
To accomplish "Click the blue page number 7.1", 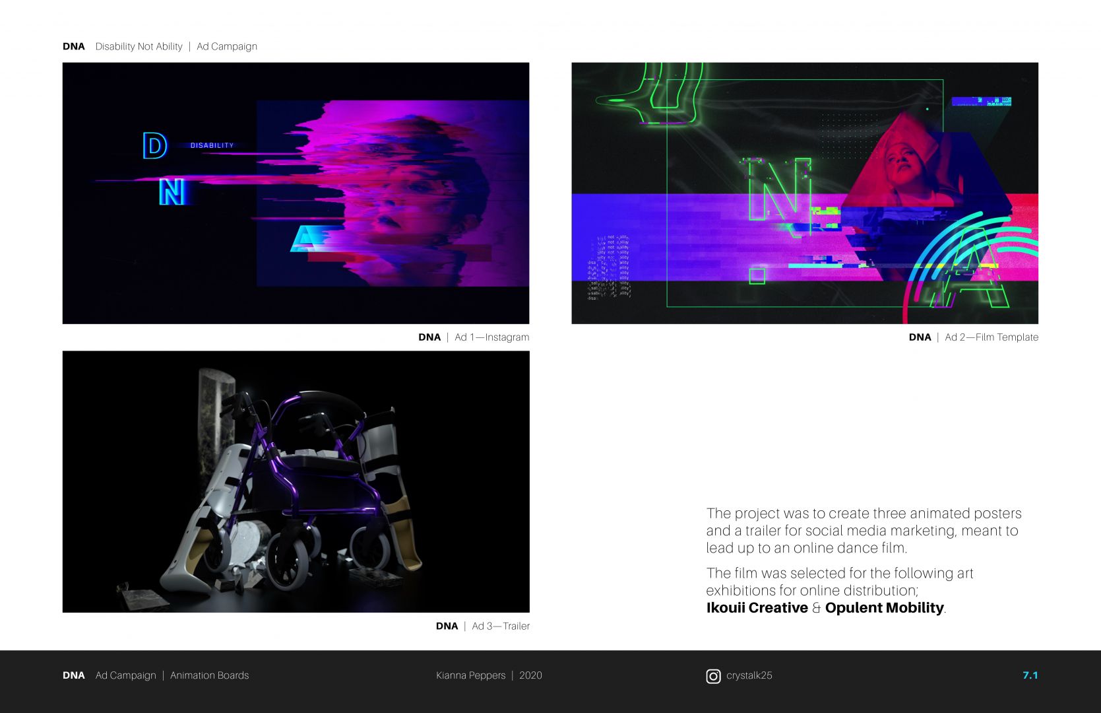I will click(x=1030, y=675).
